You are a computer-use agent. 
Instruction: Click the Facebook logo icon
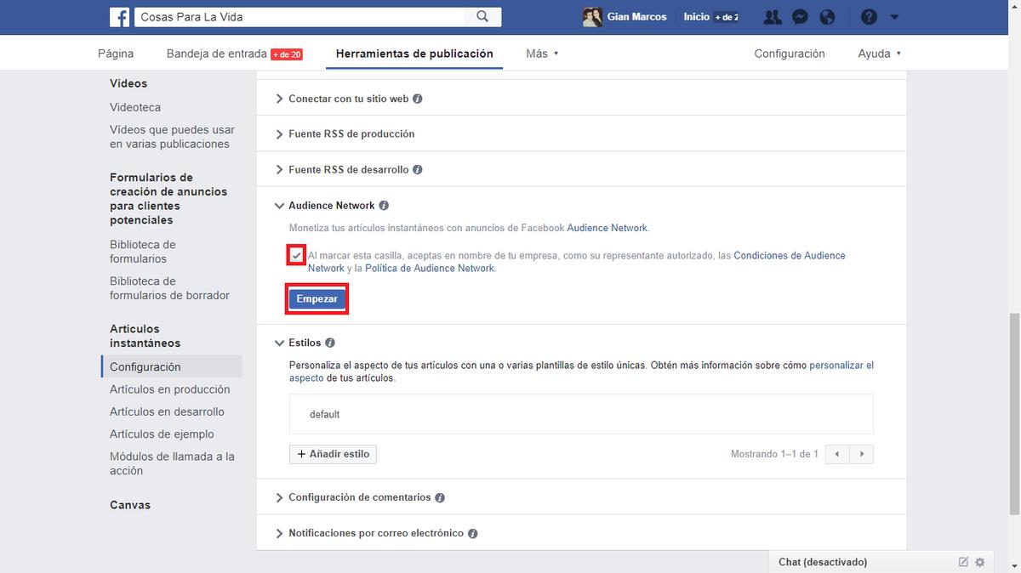118,16
